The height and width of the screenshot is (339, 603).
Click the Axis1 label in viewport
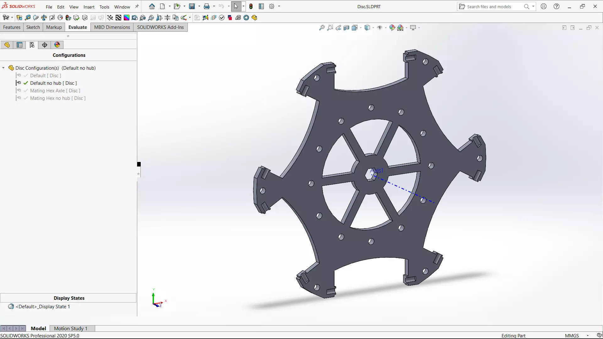[x=377, y=170]
